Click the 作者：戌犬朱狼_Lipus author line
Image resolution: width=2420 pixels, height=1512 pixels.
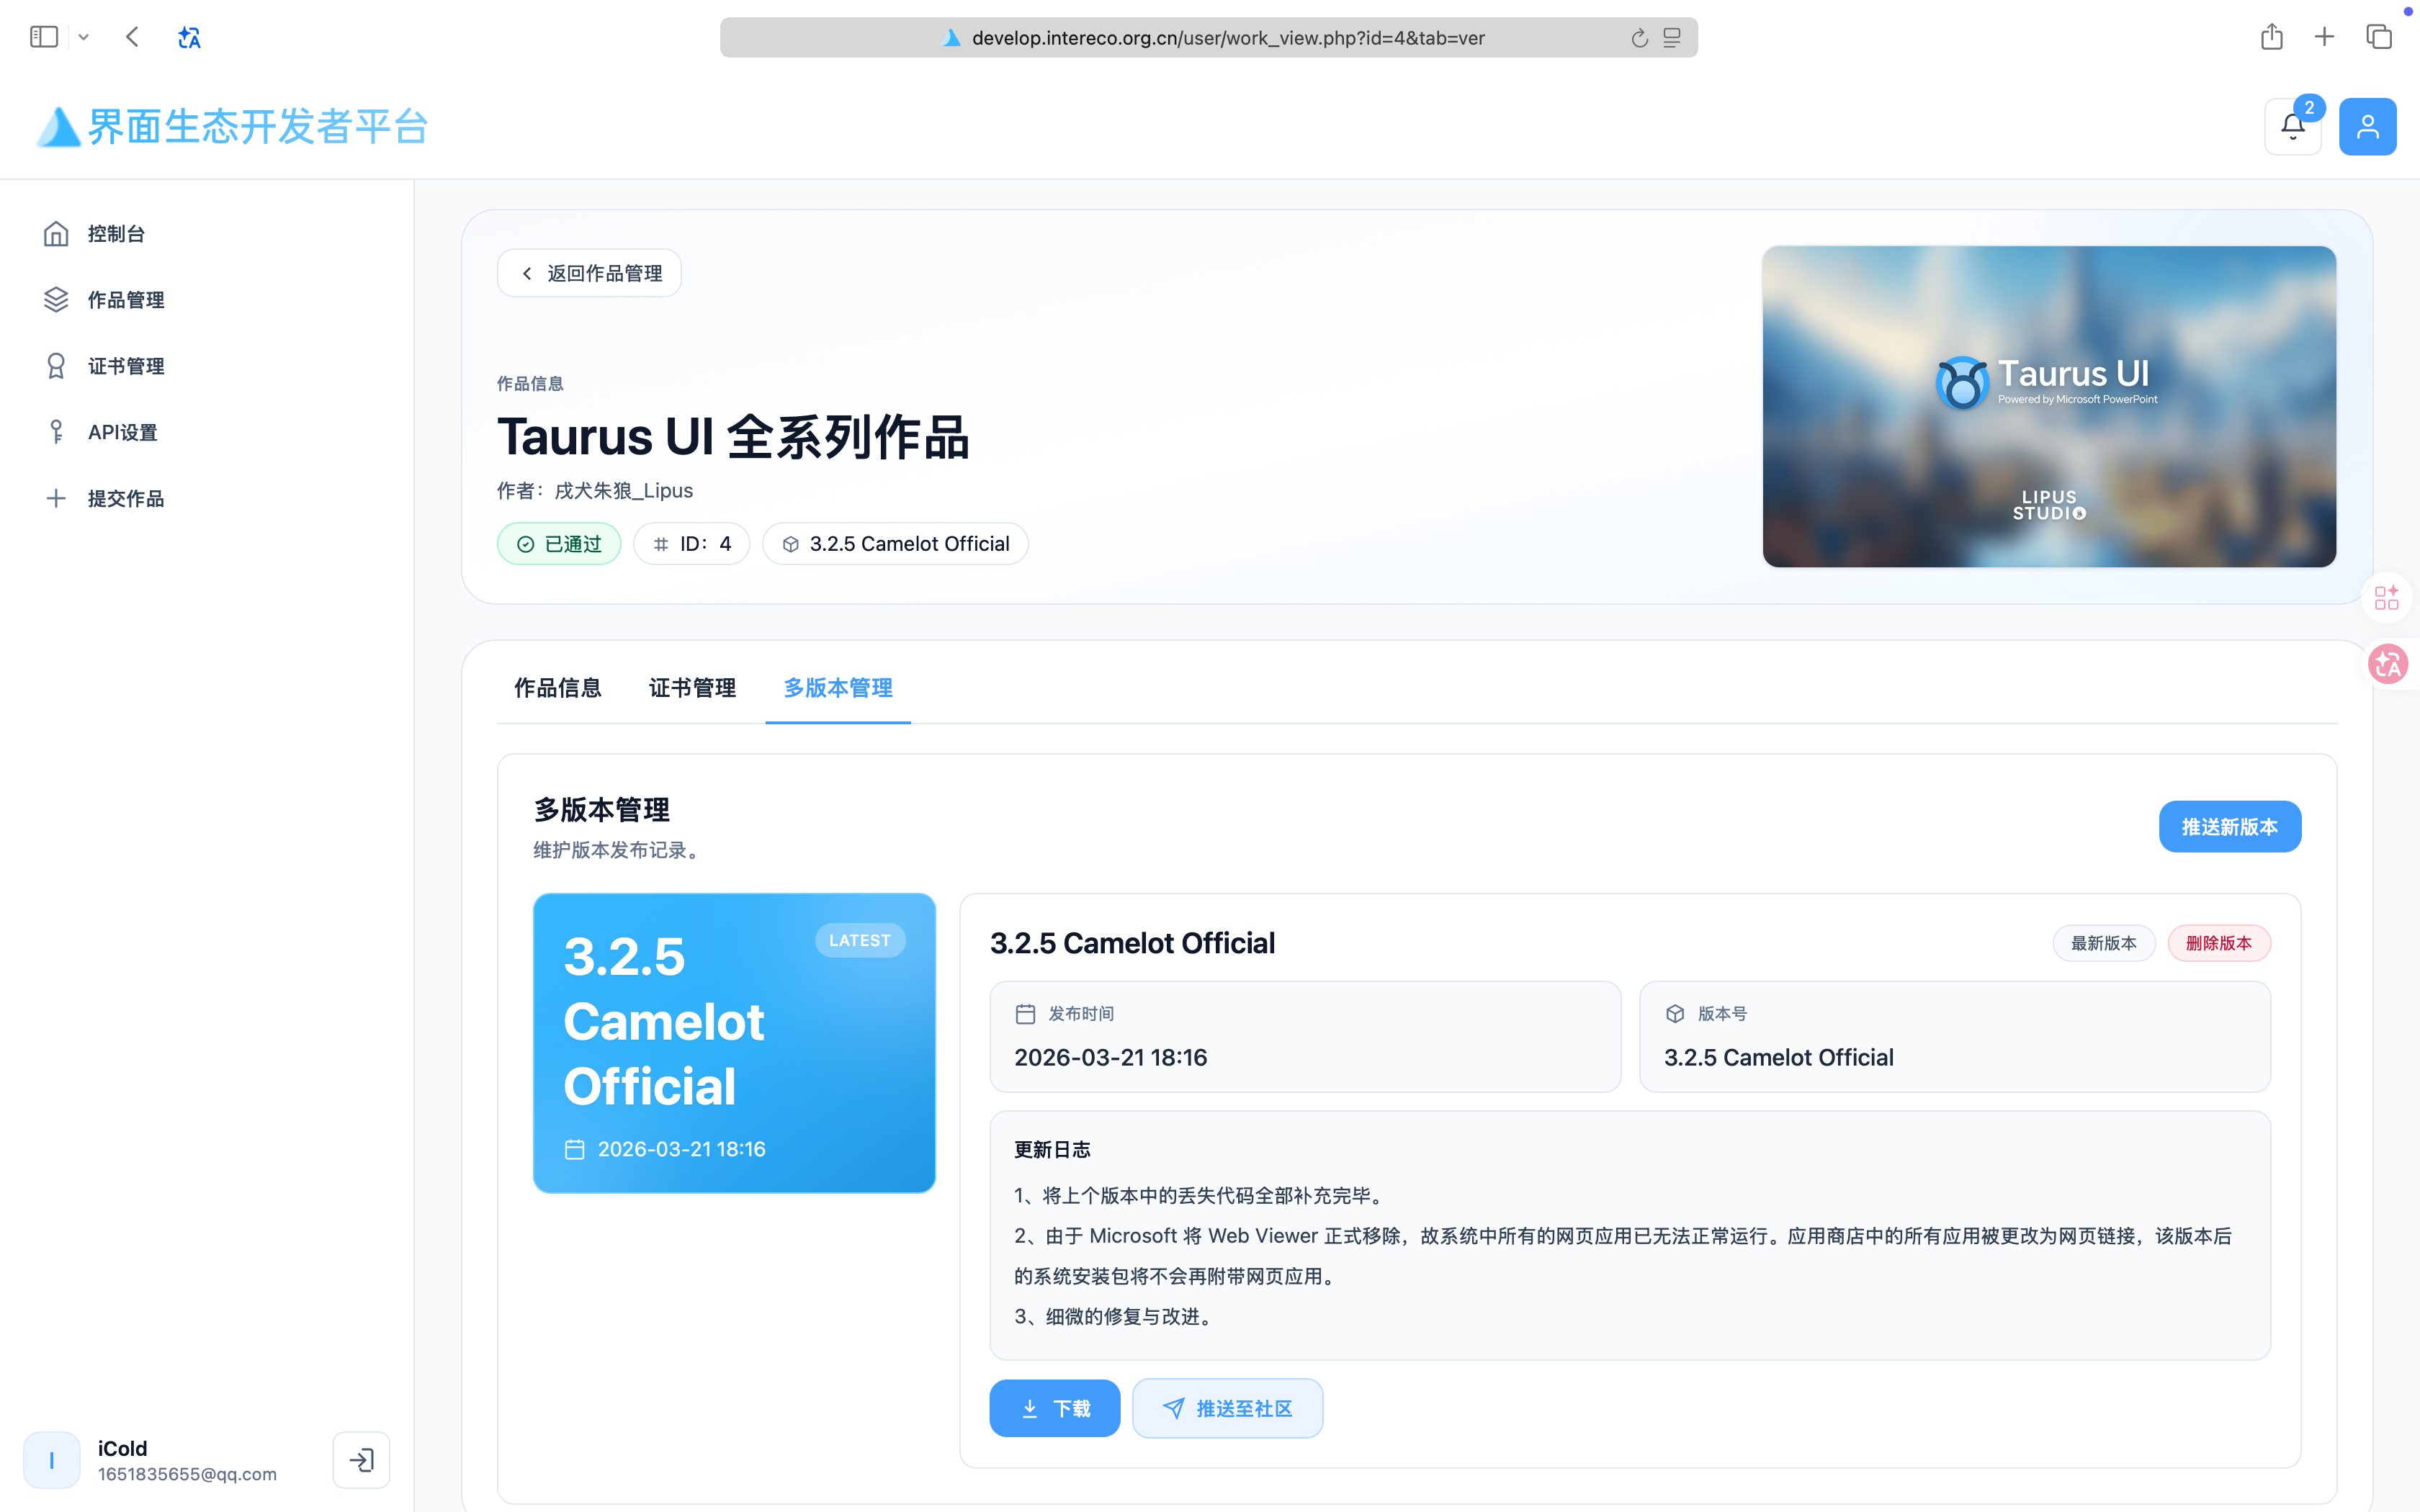[x=595, y=491]
